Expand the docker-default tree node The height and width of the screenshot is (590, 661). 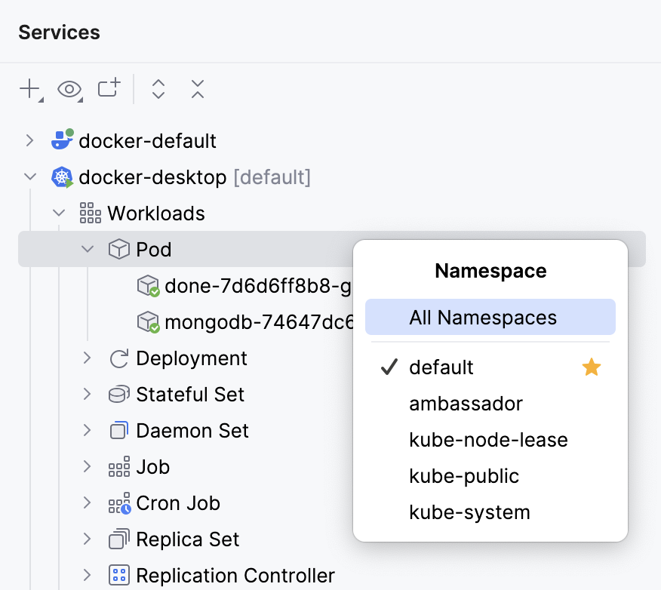click(x=29, y=140)
